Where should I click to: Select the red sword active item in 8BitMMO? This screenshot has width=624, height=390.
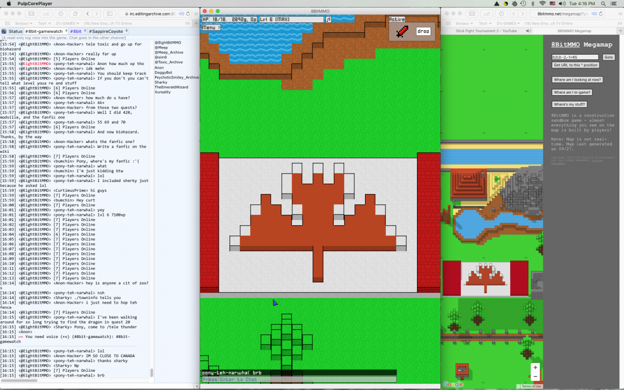[401, 31]
